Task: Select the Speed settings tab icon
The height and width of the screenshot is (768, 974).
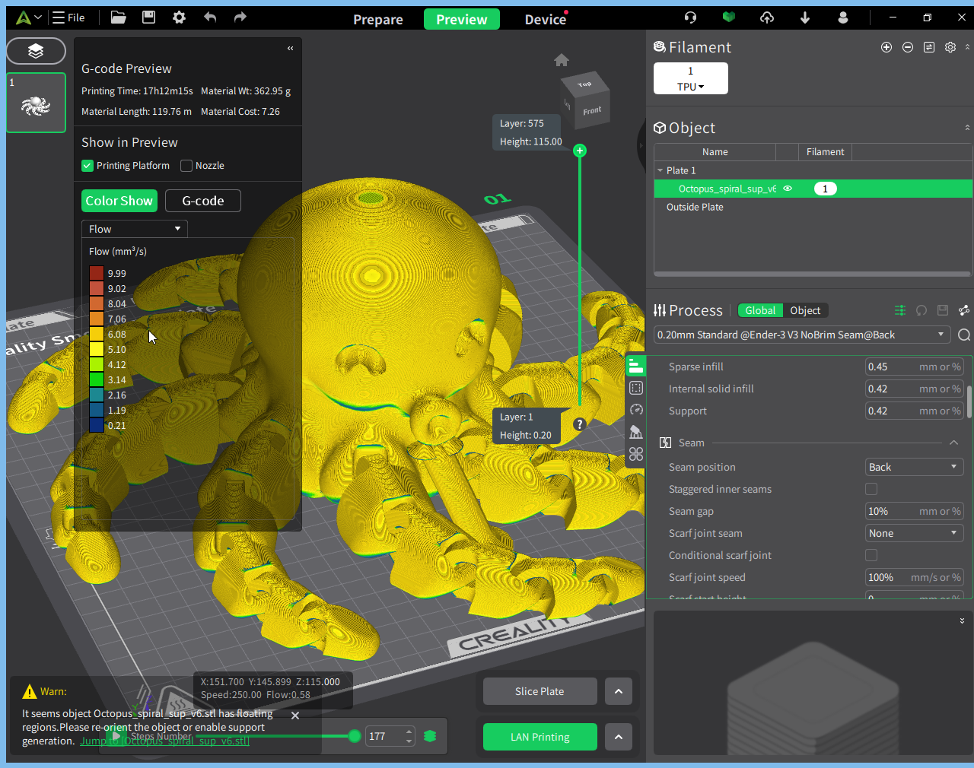Action: coord(636,410)
